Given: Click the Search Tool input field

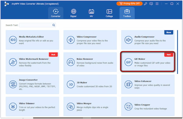Looking at the screenshot, I should pyautogui.click(x=38, y=25).
